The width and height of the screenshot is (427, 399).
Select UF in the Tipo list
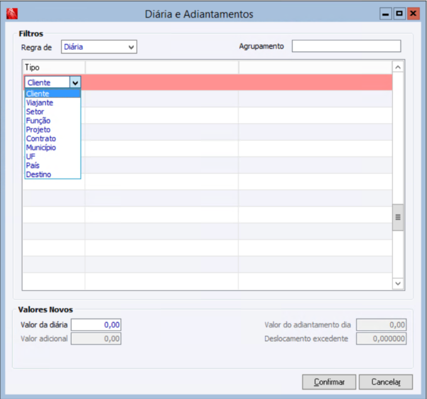(53, 157)
